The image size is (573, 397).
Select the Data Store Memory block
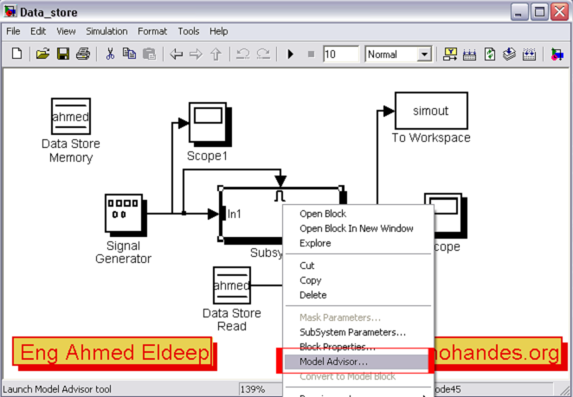pos(71,116)
